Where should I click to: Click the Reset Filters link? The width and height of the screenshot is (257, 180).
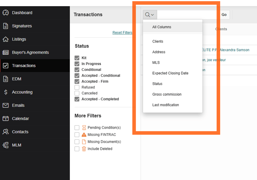(122, 33)
